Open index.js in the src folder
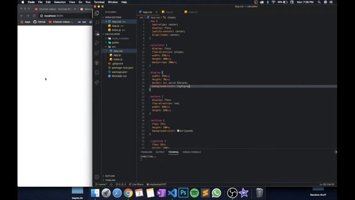This screenshot has width=355, height=200. pos(118,59)
